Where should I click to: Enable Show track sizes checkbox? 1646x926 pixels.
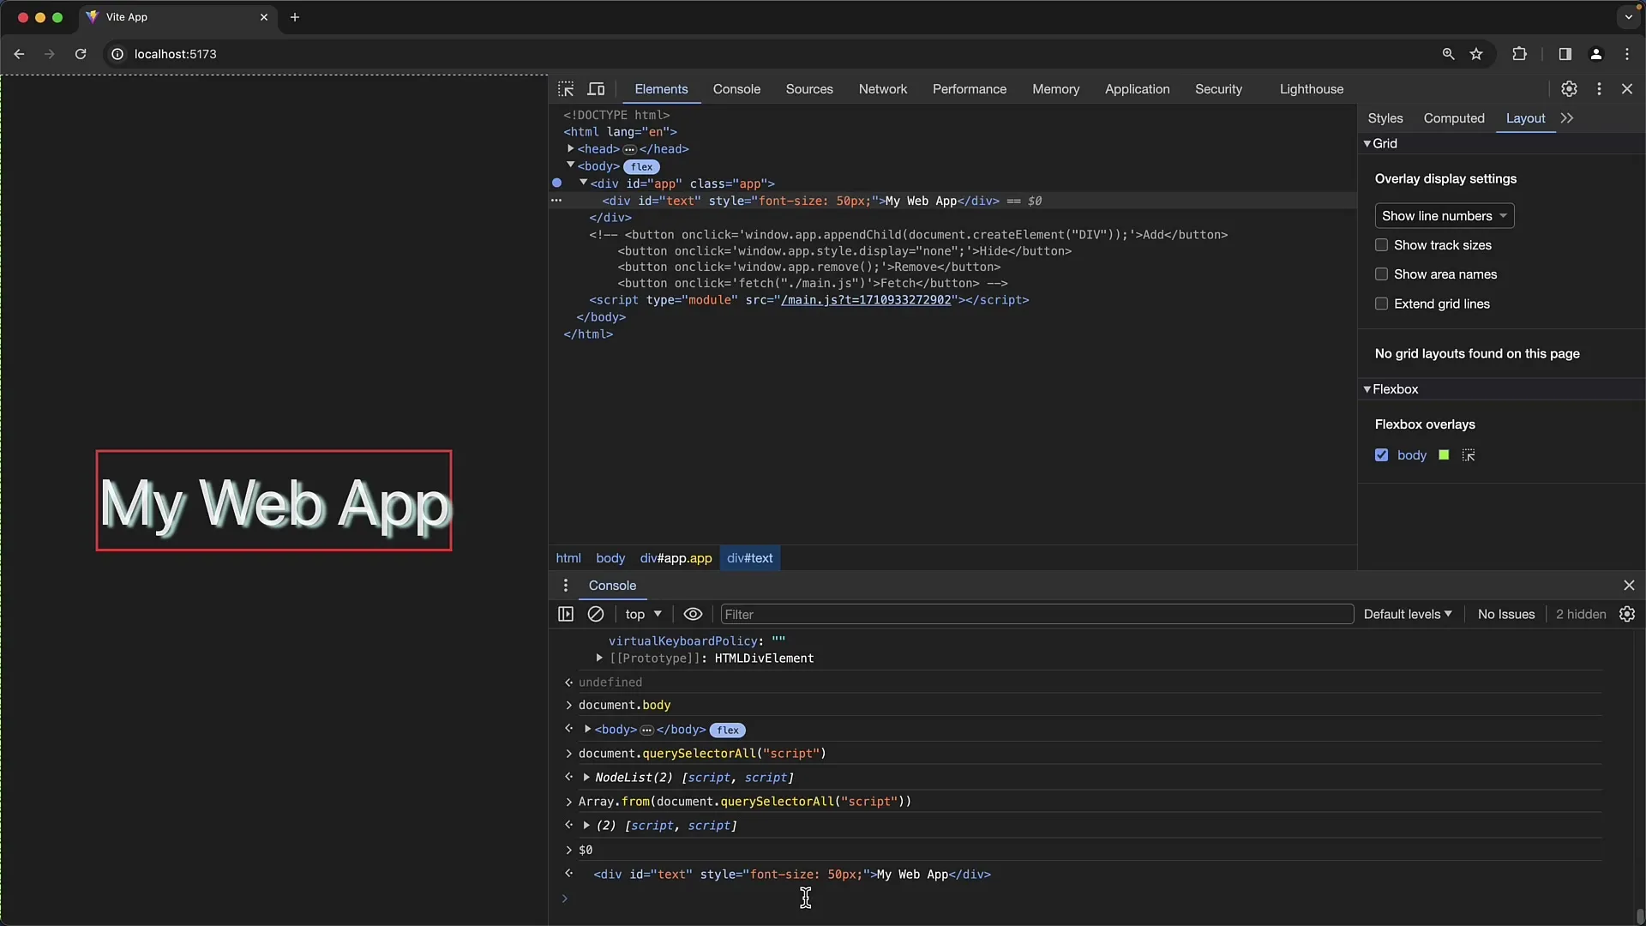pos(1381,245)
